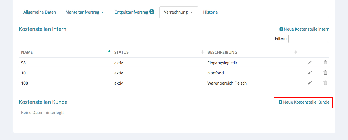Delete cost center 98 via trash icon
Viewport: 348px width, 140px height.
click(x=325, y=63)
